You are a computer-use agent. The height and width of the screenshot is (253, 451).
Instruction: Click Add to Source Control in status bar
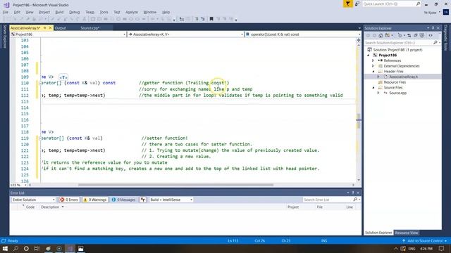(x=425, y=240)
